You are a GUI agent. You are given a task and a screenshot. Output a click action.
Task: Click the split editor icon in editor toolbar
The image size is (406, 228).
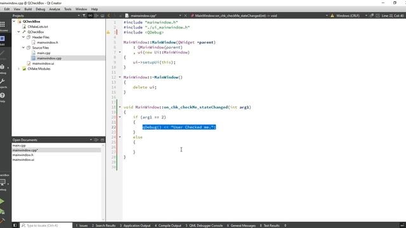click(377, 16)
